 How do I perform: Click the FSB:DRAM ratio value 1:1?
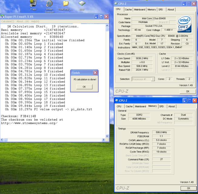[161, 136]
